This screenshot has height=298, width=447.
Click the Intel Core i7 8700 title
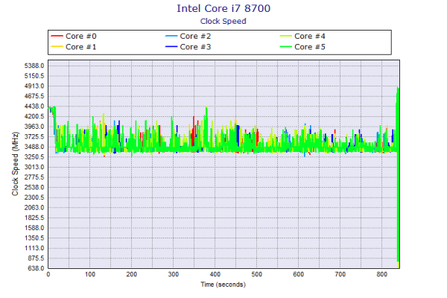click(x=223, y=8)
